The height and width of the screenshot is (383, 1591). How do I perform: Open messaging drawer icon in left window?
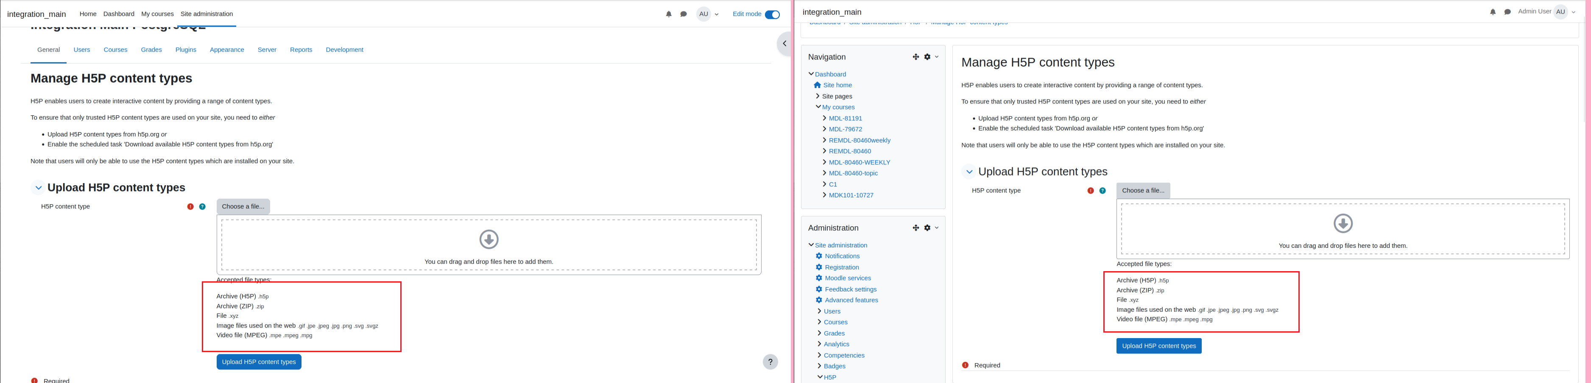tap(683, 14)
